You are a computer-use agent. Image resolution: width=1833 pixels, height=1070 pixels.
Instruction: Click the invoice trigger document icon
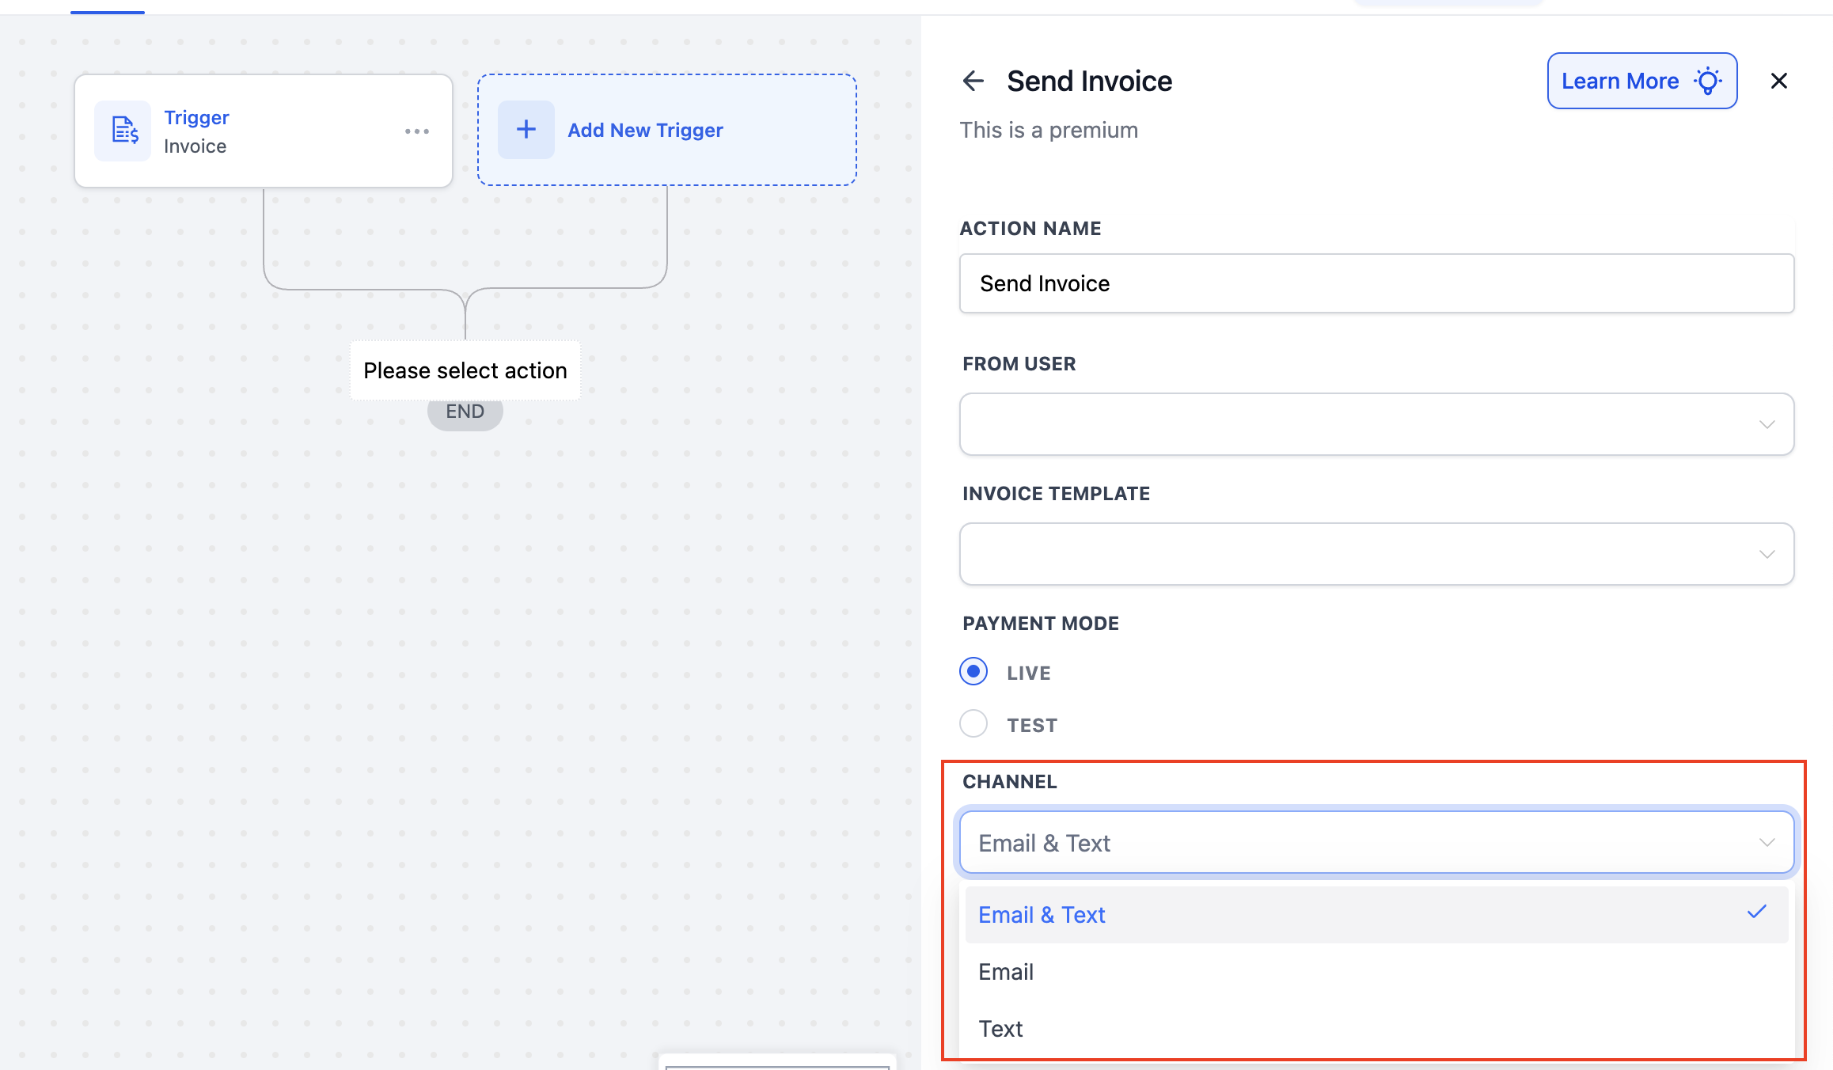pyautogui.click(x=123, y=131)
